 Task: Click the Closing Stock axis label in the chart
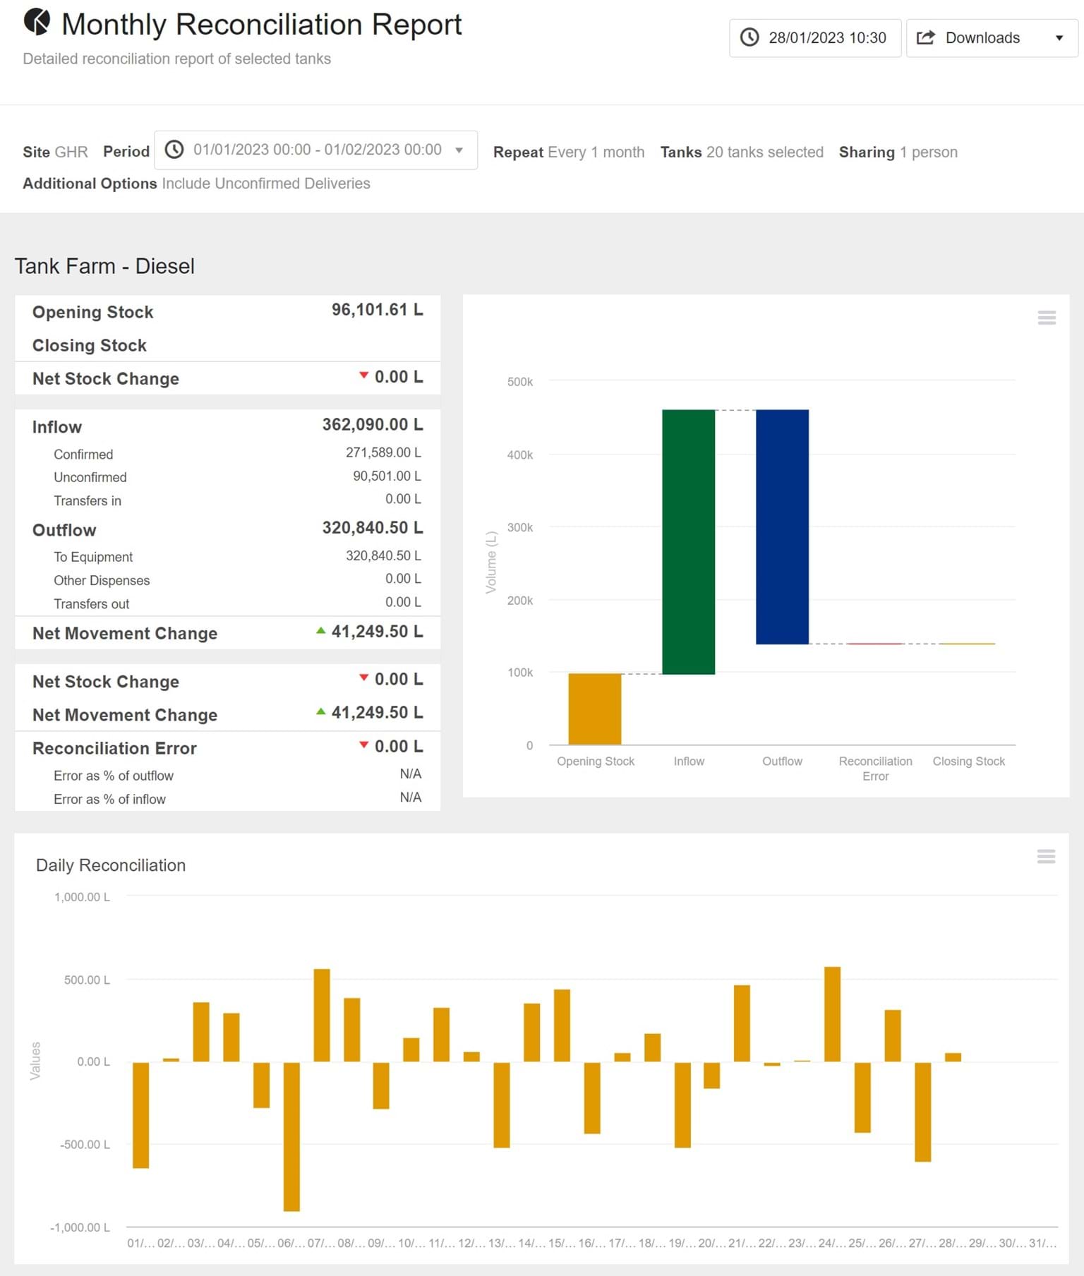tap(968, 762)
